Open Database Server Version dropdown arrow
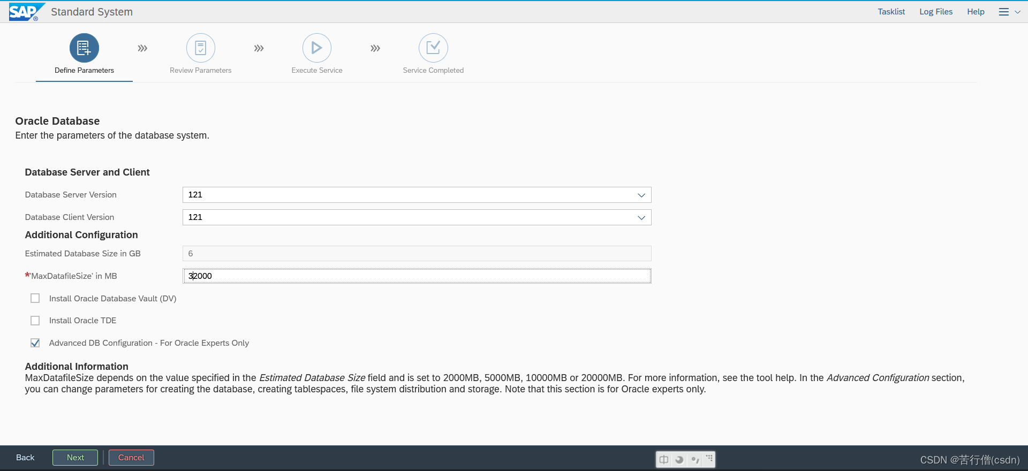Image resolution: width=1028 pixels, height=471 pixels. point(641,195)
